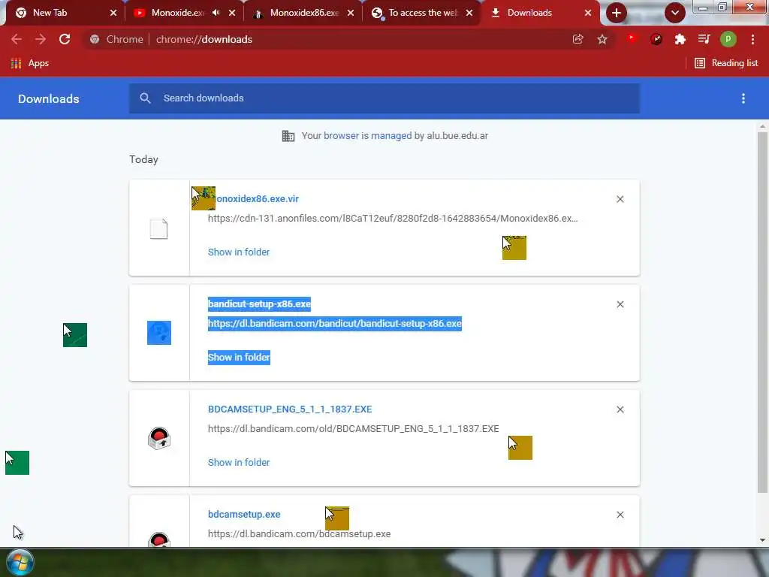Open the media control playlist icon
The height and width of the screenshot is (577, 769).
tap(704, 39)
